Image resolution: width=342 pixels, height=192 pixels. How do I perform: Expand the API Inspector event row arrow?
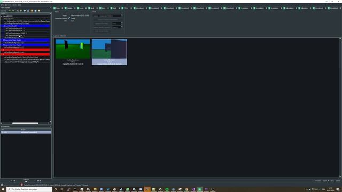[x=2, y=132]
